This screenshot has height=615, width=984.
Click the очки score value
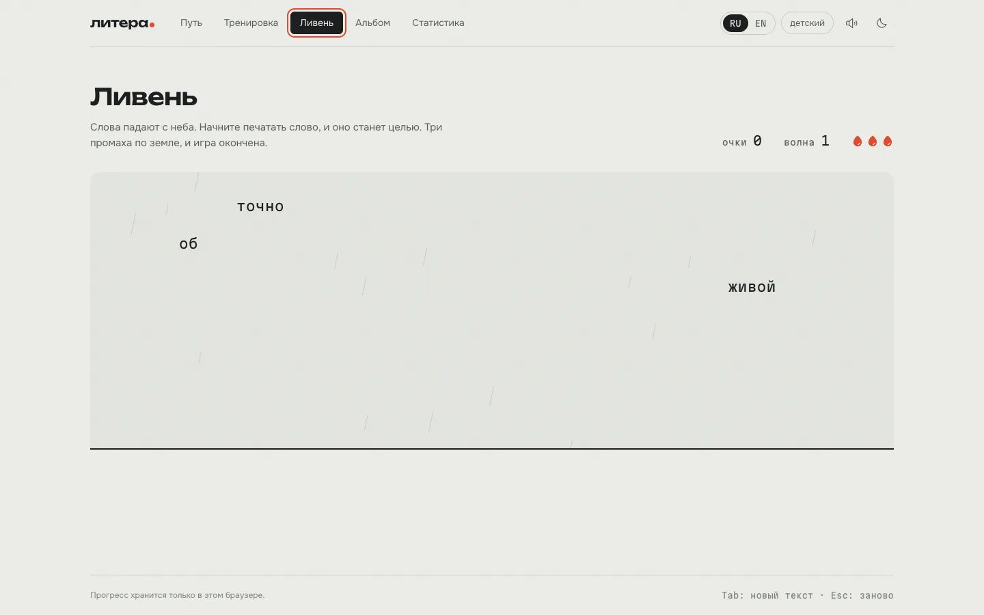point(757,141)
